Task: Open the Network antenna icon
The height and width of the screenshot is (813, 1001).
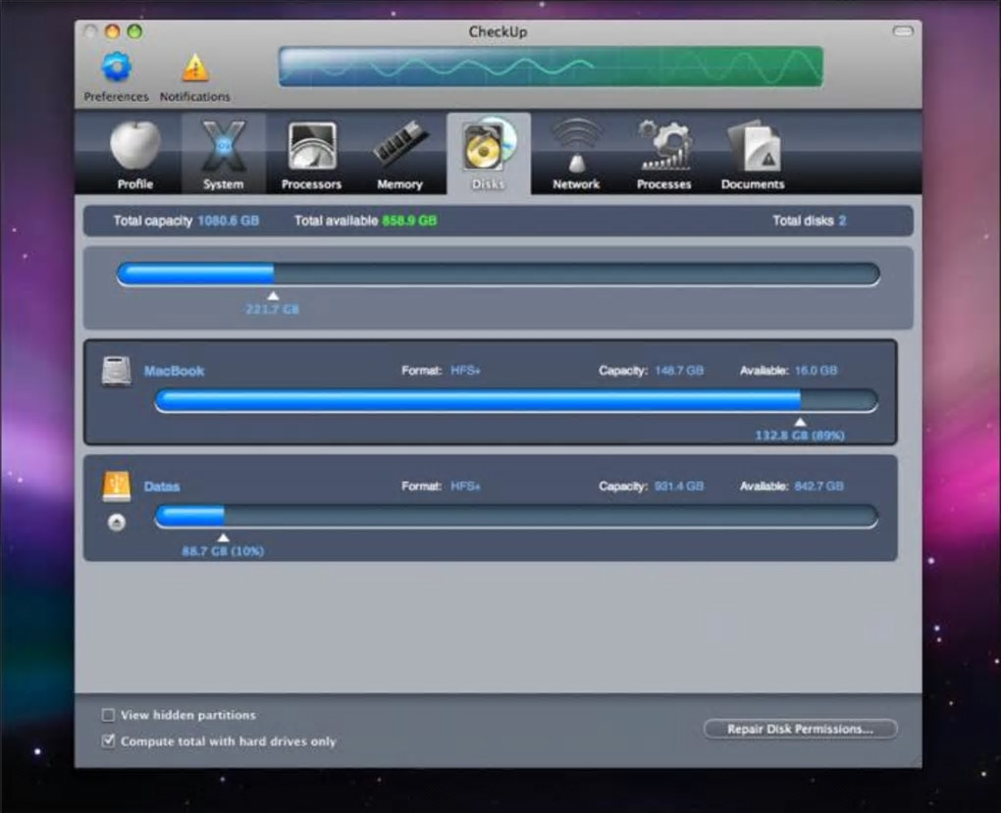Action: [x=576, y=147]
